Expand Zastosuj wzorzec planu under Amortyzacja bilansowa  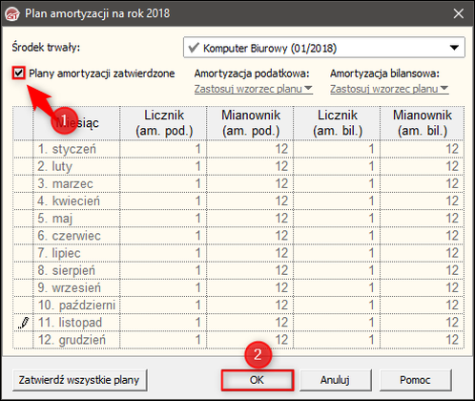(389, 89)
